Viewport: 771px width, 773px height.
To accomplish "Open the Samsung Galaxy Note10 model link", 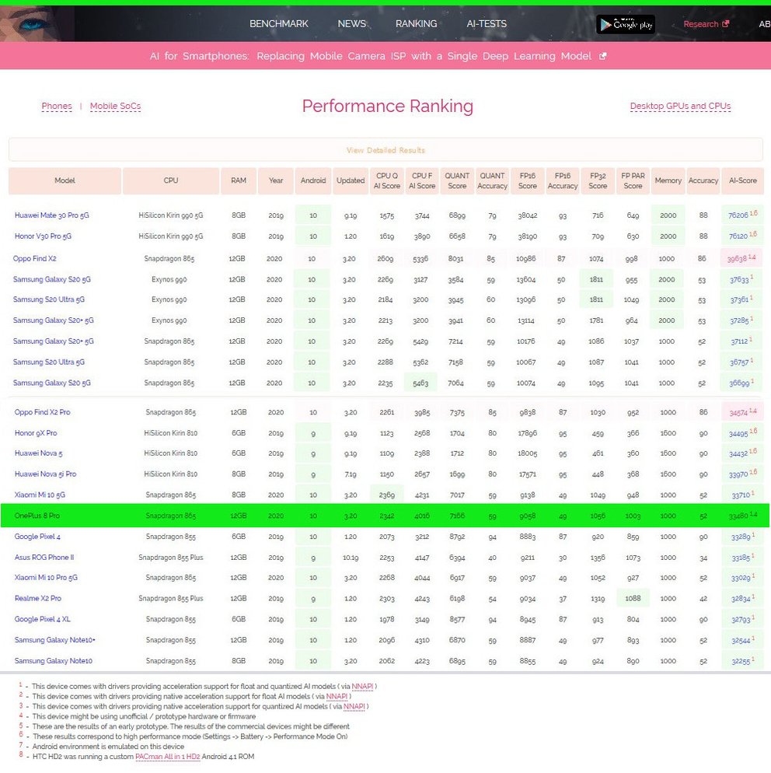I will pos(53,660).
